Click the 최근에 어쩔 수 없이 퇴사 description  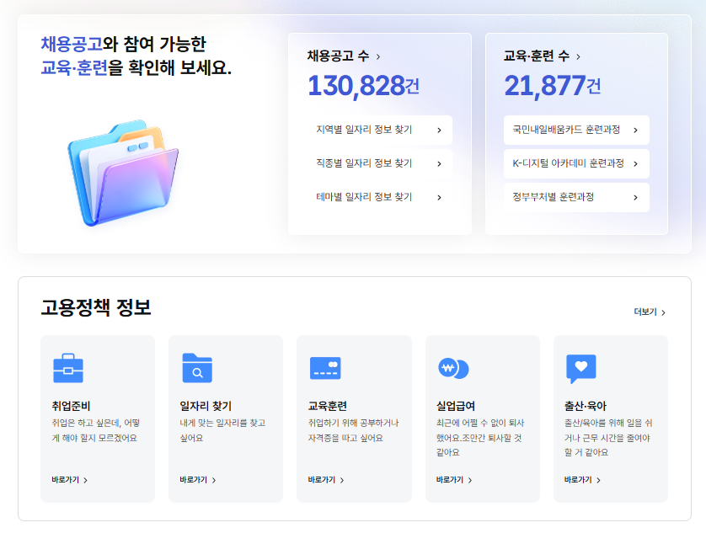(x=480, y=438)
